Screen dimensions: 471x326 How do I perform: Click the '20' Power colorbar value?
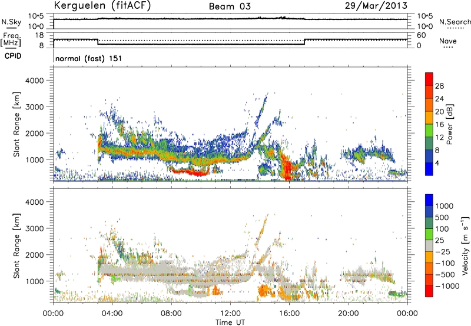click(439, 112)
